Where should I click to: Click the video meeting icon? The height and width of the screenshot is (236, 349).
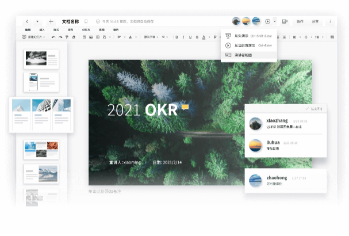285,21
